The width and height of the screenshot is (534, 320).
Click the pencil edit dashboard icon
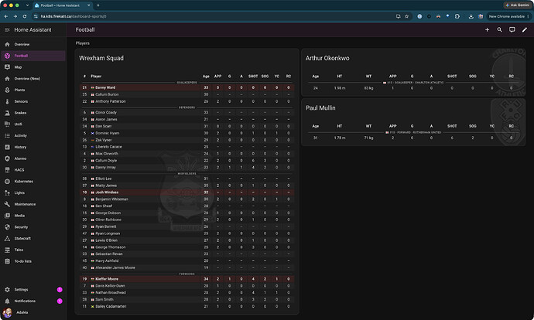pos(525,30)
